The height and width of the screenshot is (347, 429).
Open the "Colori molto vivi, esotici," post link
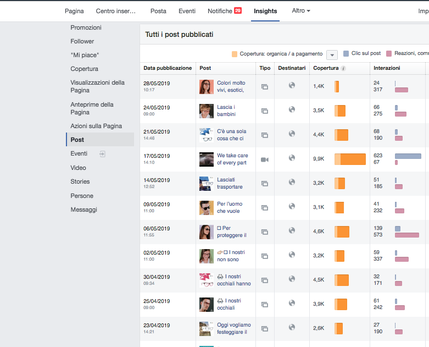coord(231,86)
